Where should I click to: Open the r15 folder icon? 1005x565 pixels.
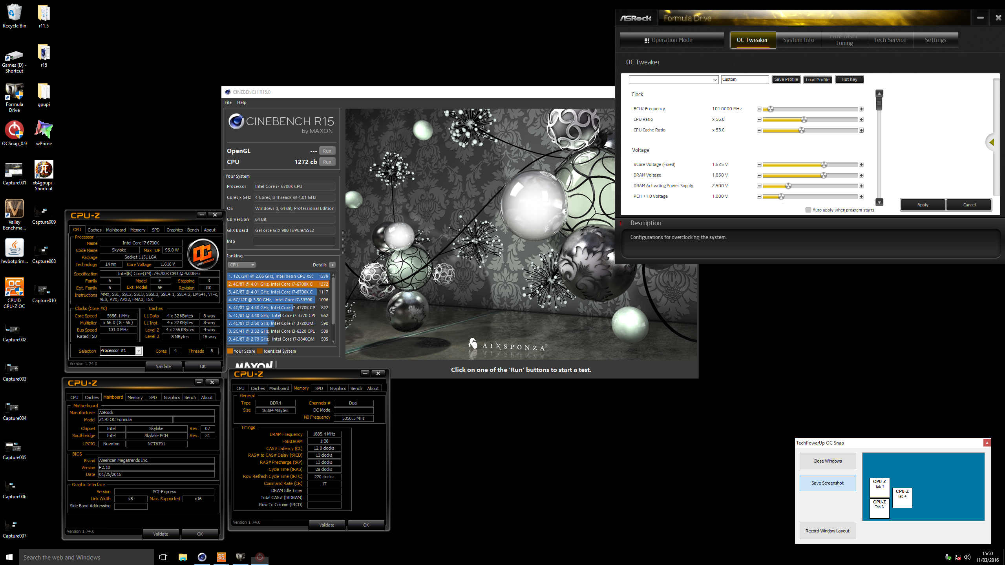pos(44,55)
